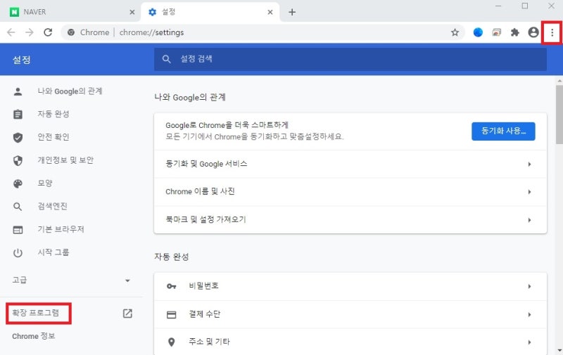563x355 pixels.
Task: Expand arrow on Chrome 이름 및 사진
Action: [x=529, y=192]
